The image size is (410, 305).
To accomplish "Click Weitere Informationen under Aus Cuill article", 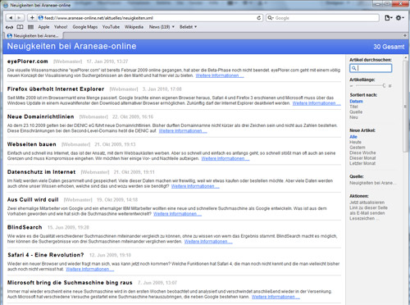I will pos(177,214).
